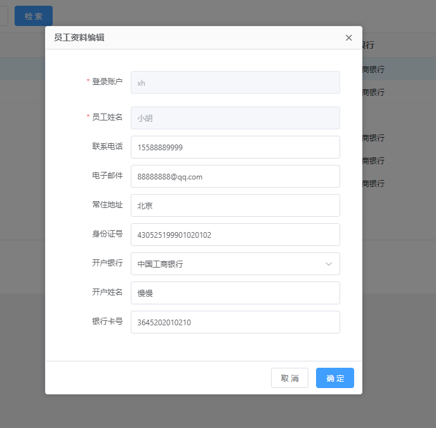Image resolution: width=436 pixels, height=428 pixels.
Task: Click the 开户银行 field label
Action: pyautogui.click(x=107, y=263)
